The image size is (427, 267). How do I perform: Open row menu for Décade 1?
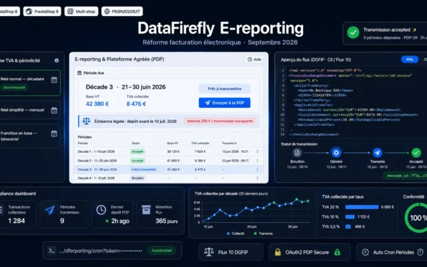coord(258,152)
